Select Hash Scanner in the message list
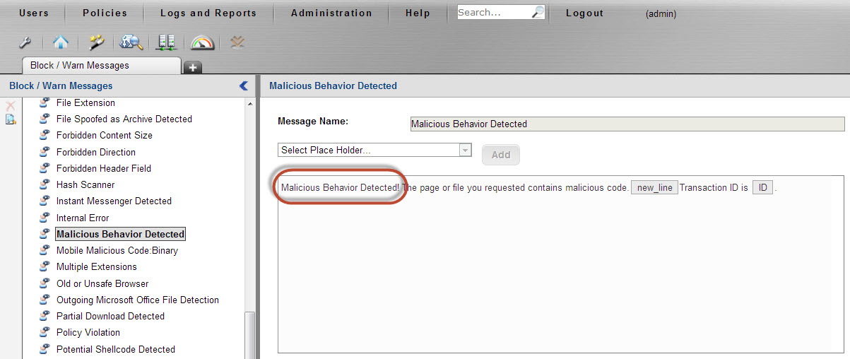 [85, 184]
